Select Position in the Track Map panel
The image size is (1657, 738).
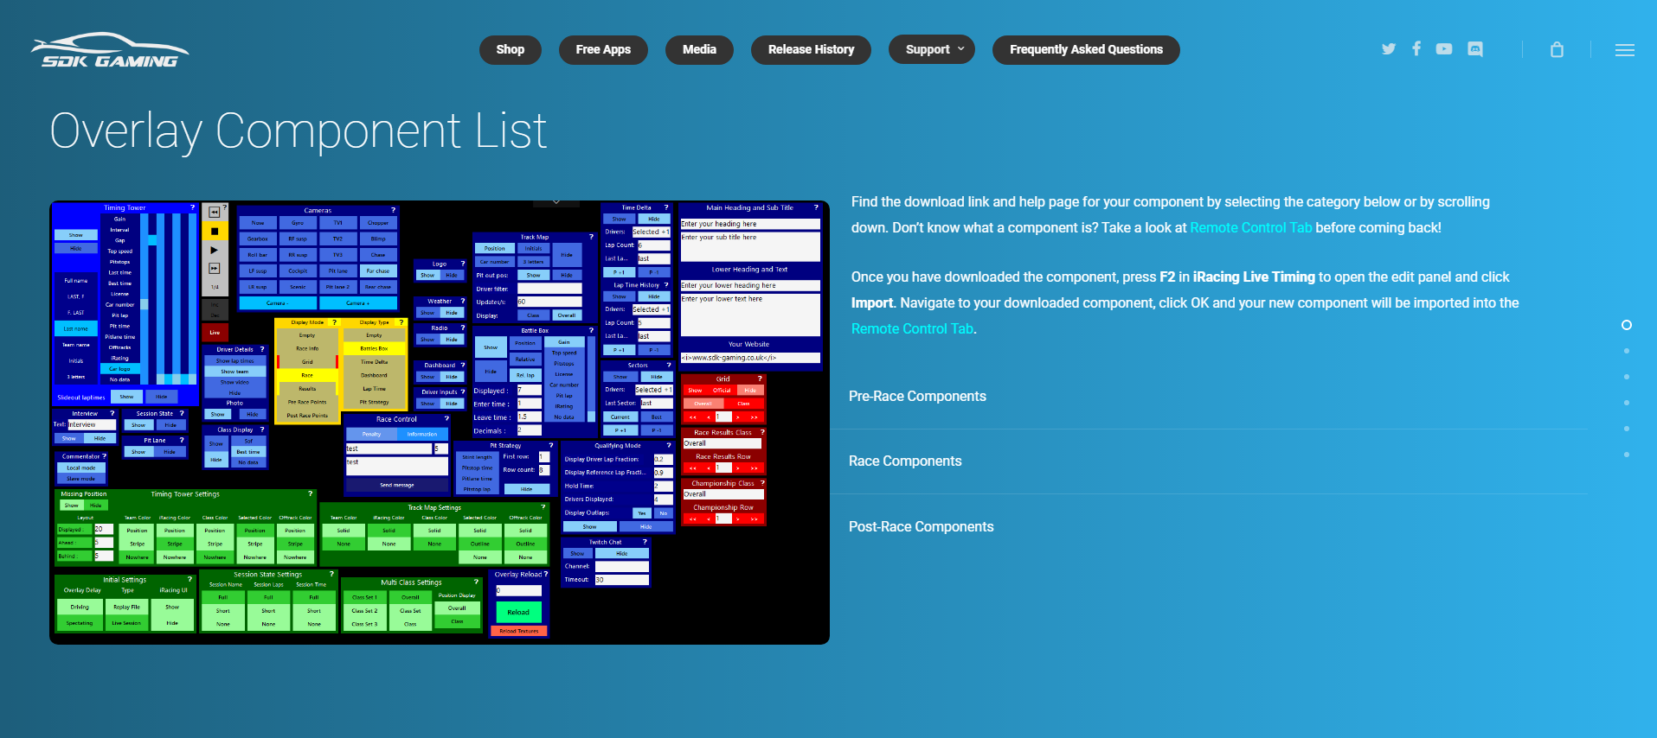point(495,248)
